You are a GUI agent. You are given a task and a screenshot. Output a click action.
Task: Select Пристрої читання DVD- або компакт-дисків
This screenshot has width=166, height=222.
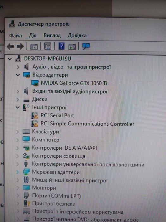tap(85, 219)
